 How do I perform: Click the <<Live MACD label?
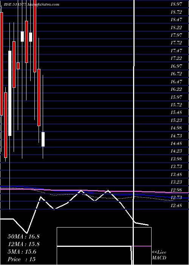159,255
